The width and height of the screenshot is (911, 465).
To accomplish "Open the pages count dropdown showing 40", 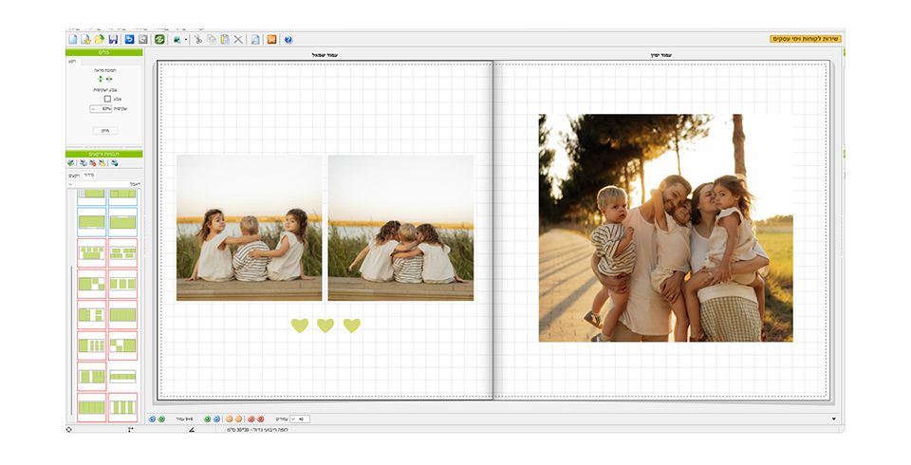I will [300, 419].
